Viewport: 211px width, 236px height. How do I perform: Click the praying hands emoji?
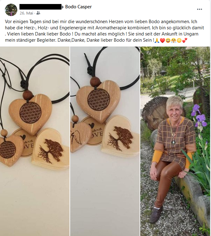point(157,40)
